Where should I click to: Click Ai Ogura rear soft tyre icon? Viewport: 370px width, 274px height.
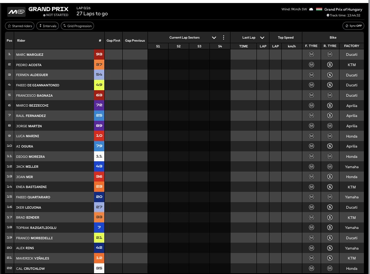[x=330, y=146]
